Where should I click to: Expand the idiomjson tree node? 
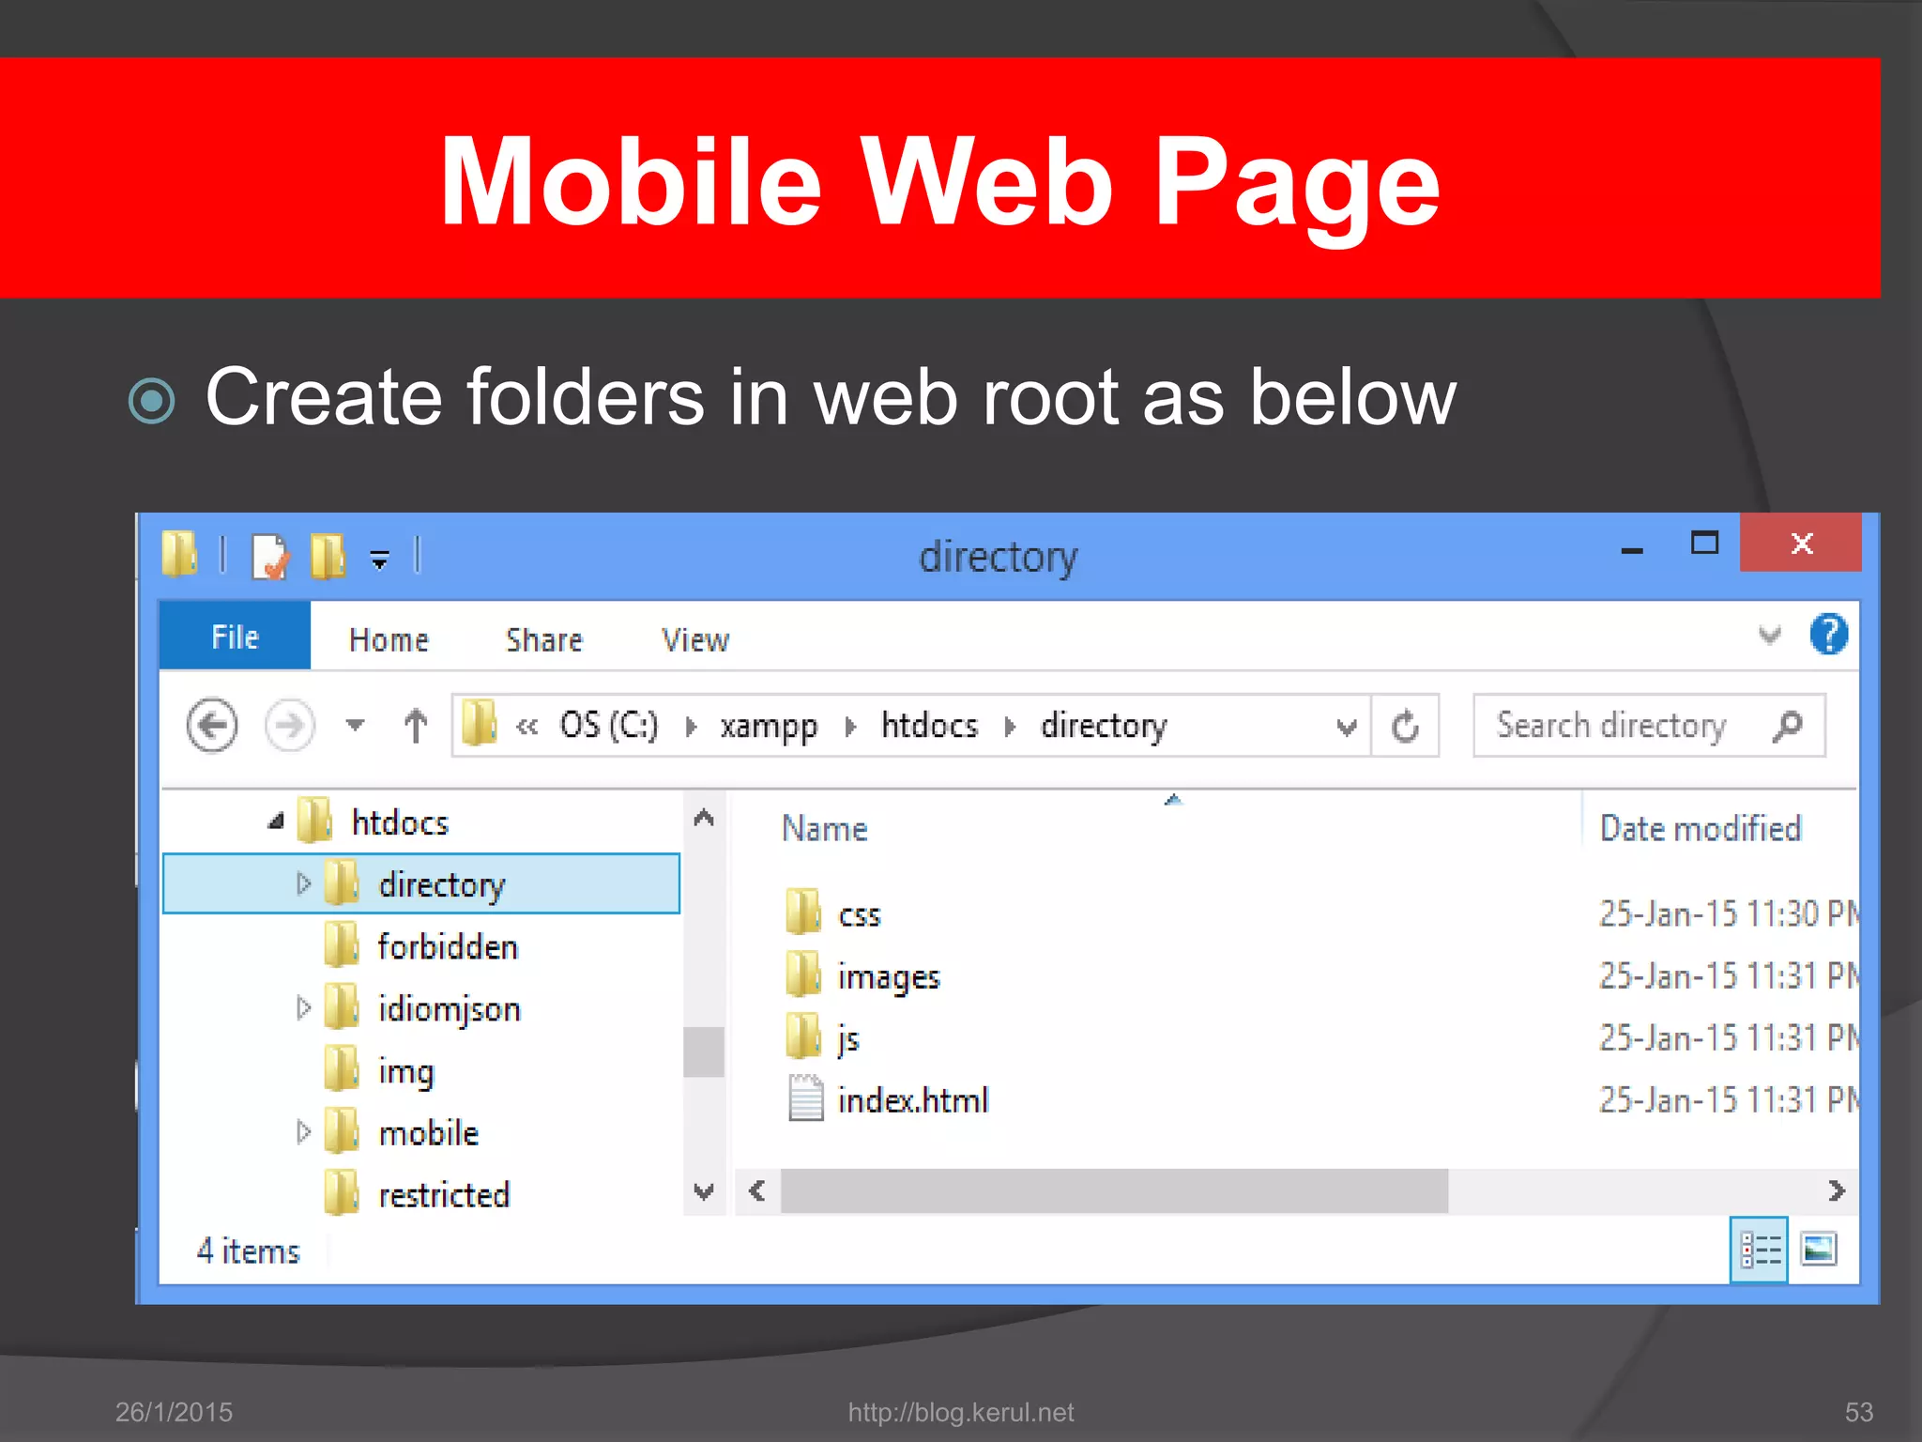click(x=302, y=1008)
